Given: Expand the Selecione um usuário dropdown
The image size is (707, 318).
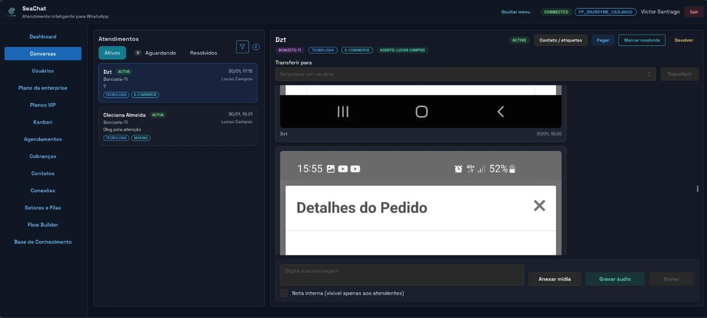Looking at the screenshot, I should (465, 74).
